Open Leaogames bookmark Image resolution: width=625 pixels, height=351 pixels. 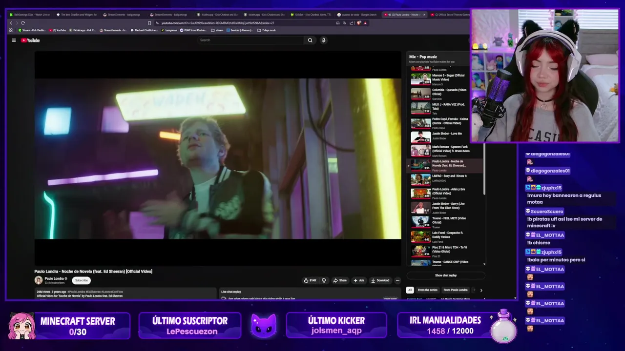click(169, 30)
